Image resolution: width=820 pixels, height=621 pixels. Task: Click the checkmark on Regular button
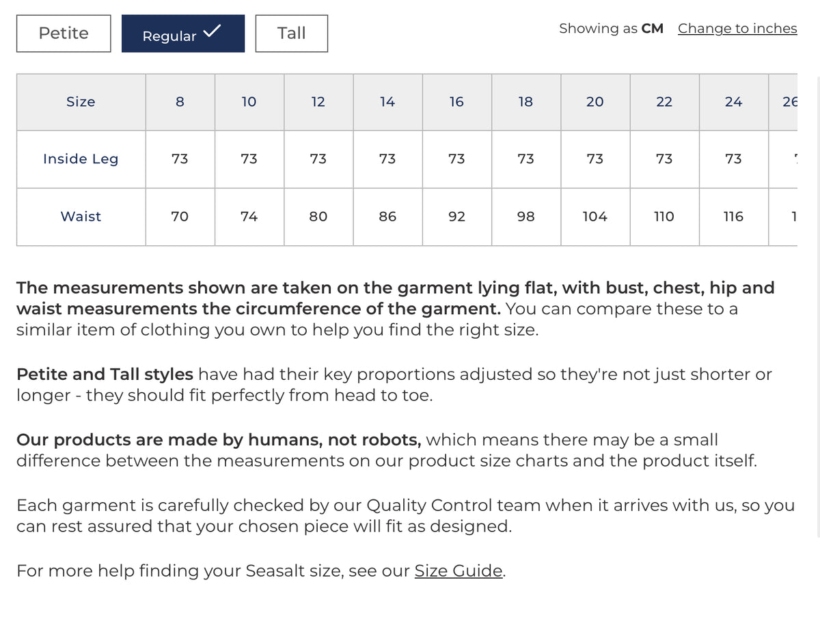coord(213,31)
